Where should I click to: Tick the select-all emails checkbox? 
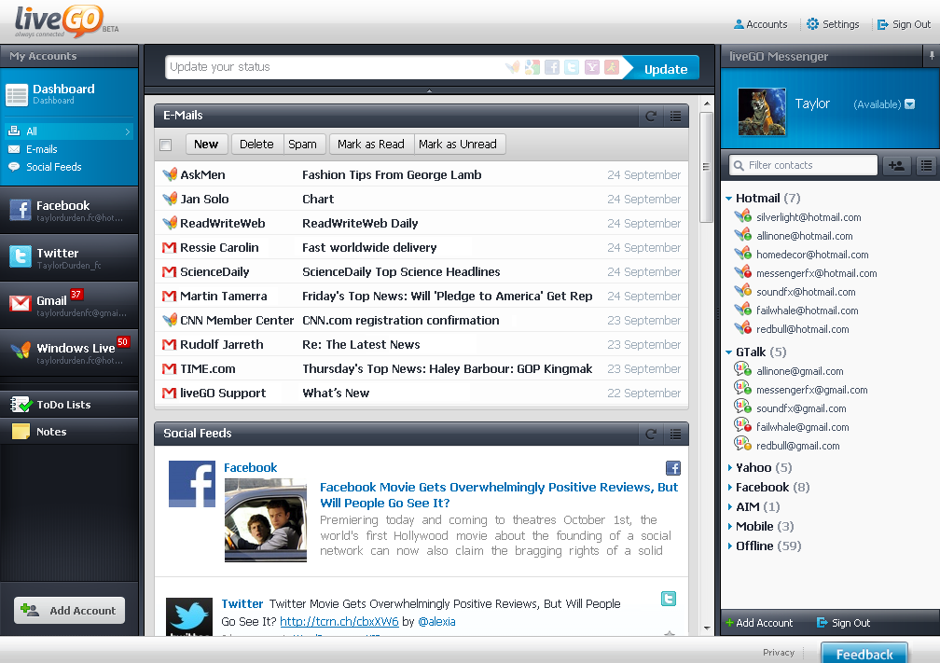click(166, 145)
